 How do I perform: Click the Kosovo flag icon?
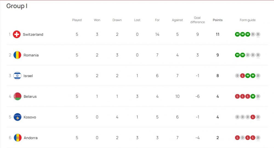tap(17, 117)
